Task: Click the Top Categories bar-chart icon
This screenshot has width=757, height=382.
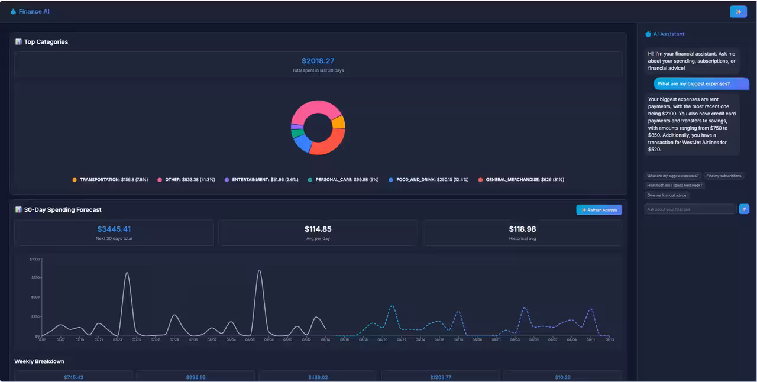Action: 20,41
